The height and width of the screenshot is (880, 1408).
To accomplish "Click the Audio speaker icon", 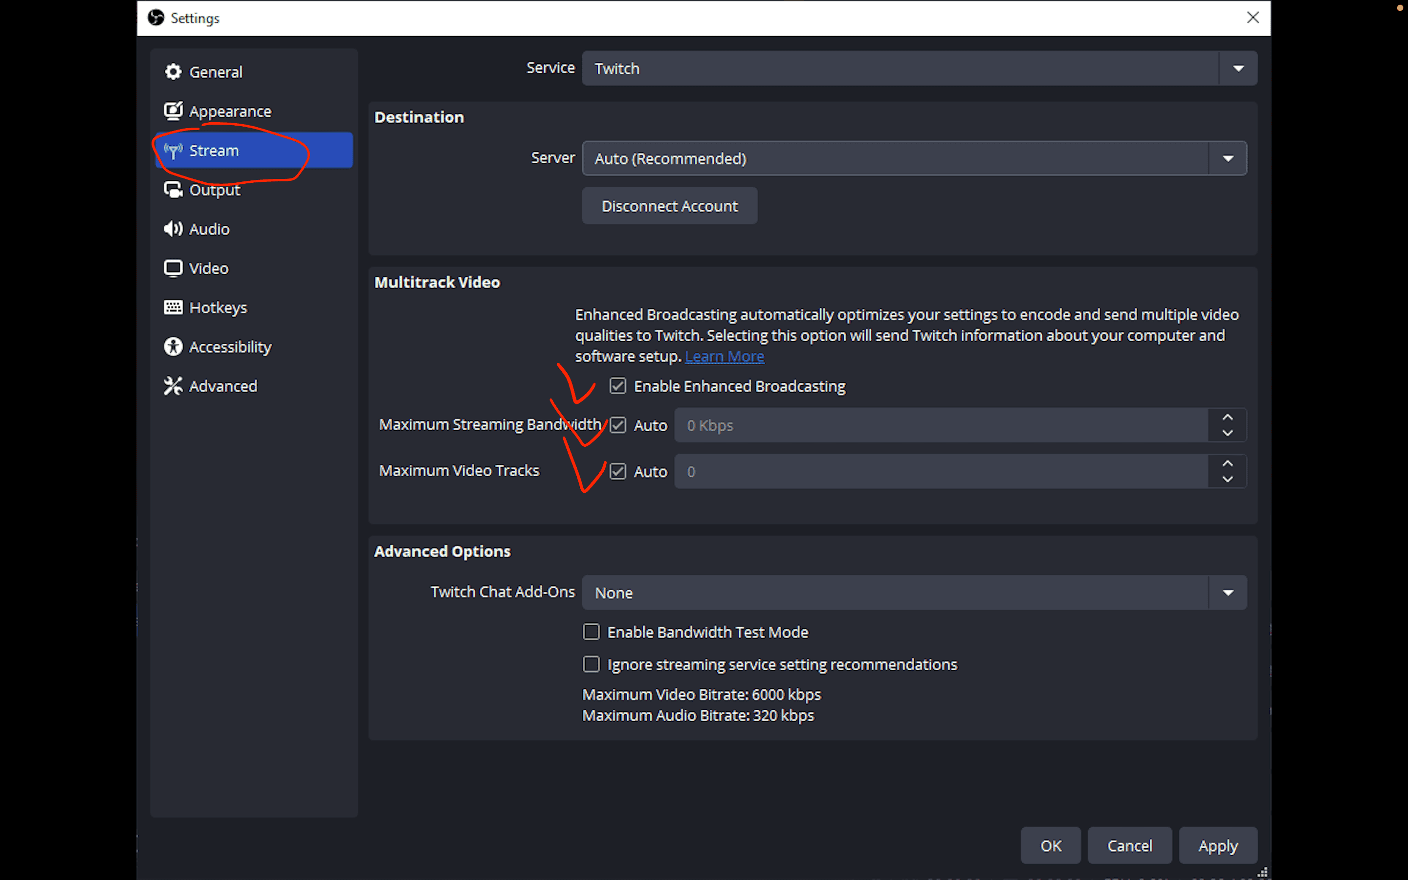I will 173,229.
